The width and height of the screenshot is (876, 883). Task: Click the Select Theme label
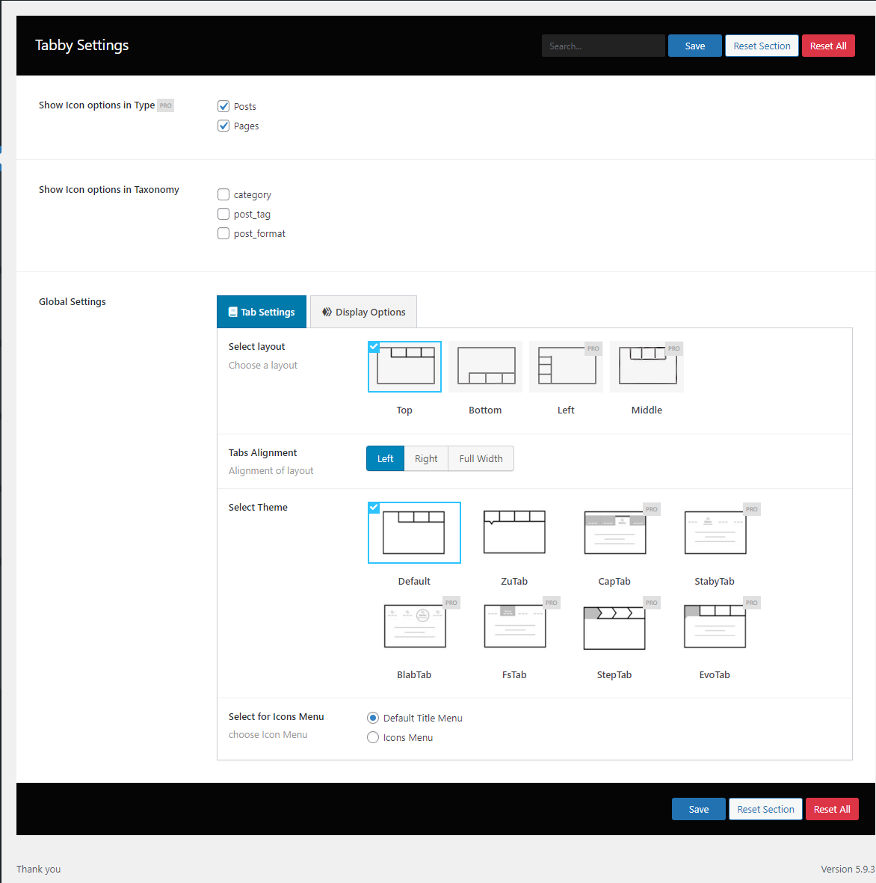click(258, 508)
